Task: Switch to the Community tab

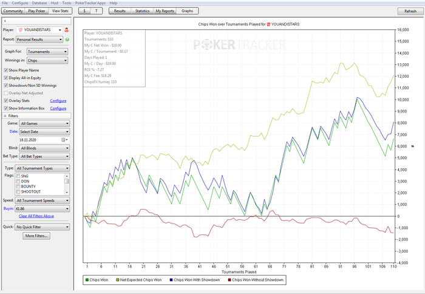Action: (13, 11)
